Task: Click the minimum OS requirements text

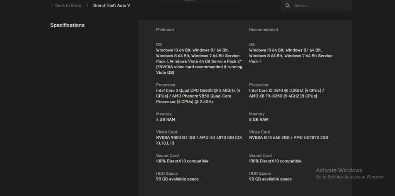Action: pyautogui.click(x=199, y=61)
